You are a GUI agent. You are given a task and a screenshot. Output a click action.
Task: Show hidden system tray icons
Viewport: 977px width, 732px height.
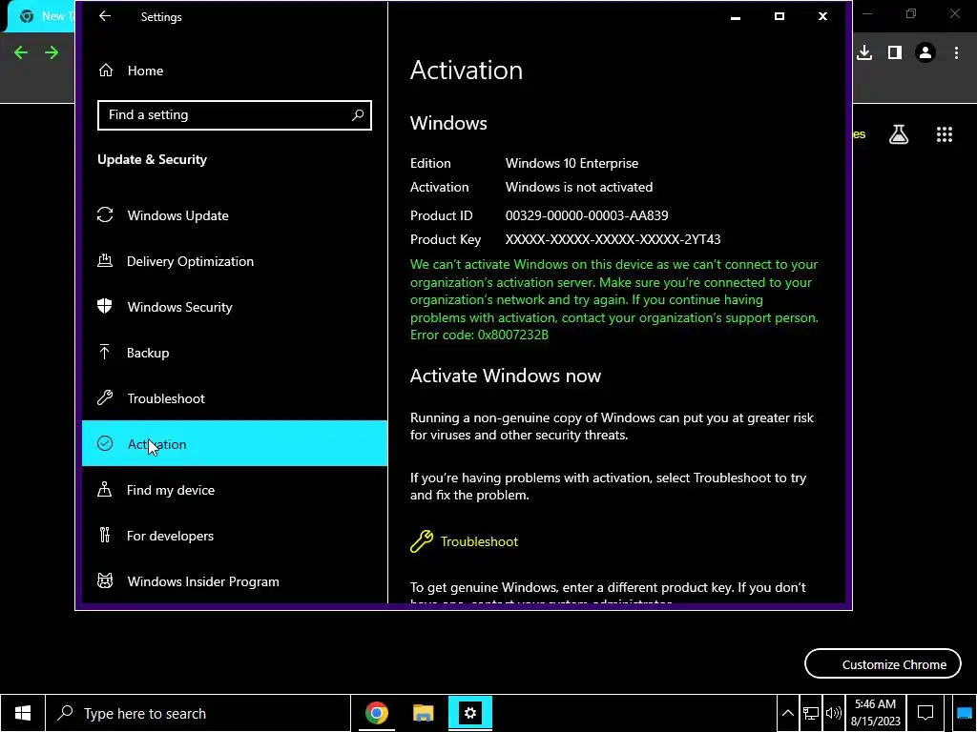click(788, 713)
